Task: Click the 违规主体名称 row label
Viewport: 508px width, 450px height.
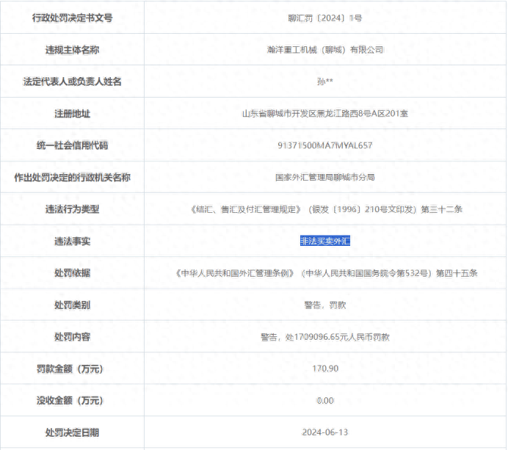Action: (72, 50)
